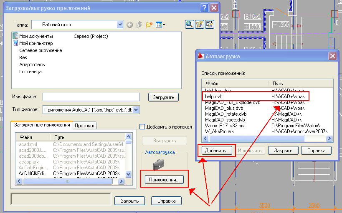Select Мои документы folder icon
The height and width of the screenshot is (213, 342).
pyautogui.click(x=15, y=36)
